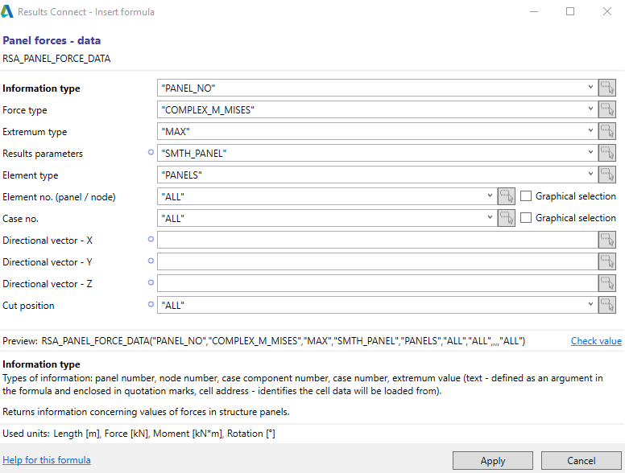625x473 pixels.
Task: Click cell picker icon for Extremum type
Action: pyautogui.click(x=606, y=132)
